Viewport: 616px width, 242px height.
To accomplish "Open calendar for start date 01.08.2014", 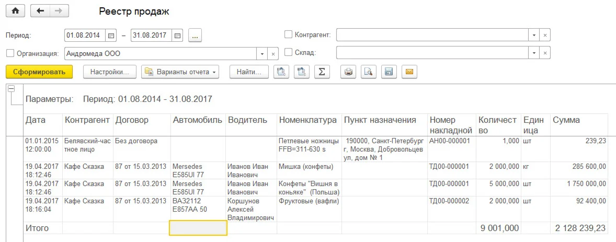I will [x=111, y=36].
